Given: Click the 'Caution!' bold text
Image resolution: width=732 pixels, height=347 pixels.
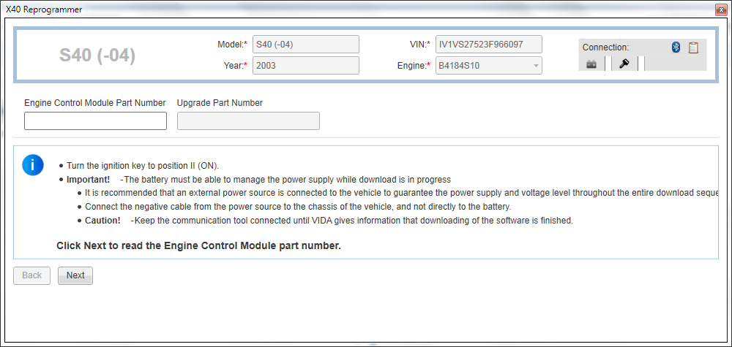Looking at the screenshot, I should click(102, 221).
